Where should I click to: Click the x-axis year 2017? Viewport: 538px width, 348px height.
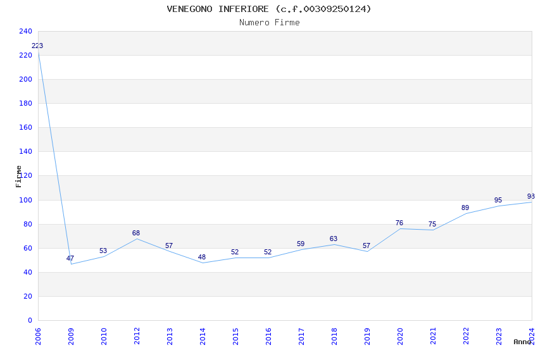301,337
